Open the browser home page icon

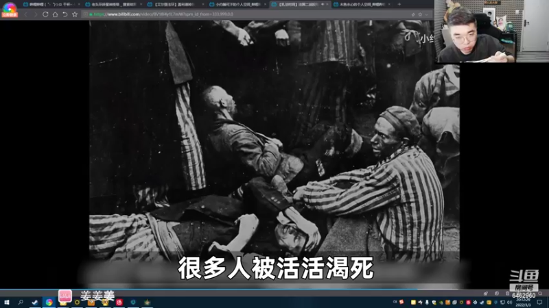[55, 14]
